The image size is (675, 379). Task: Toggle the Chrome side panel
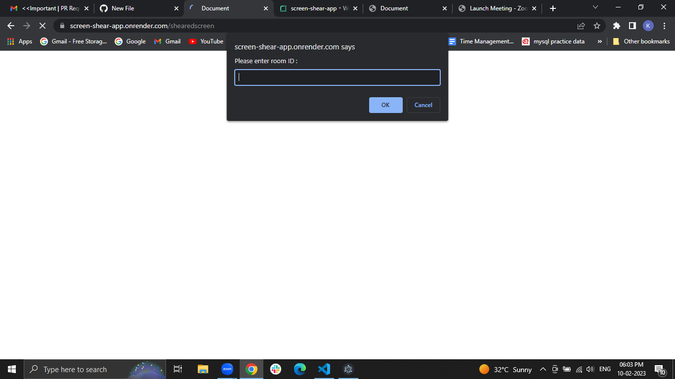632,26
